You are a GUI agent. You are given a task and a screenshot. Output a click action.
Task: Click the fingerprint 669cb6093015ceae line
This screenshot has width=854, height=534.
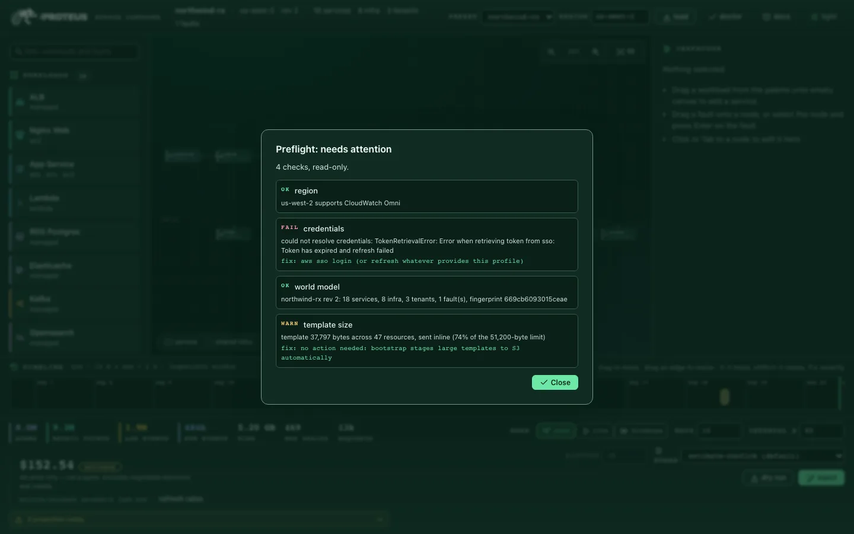click(x=424, y=299)
